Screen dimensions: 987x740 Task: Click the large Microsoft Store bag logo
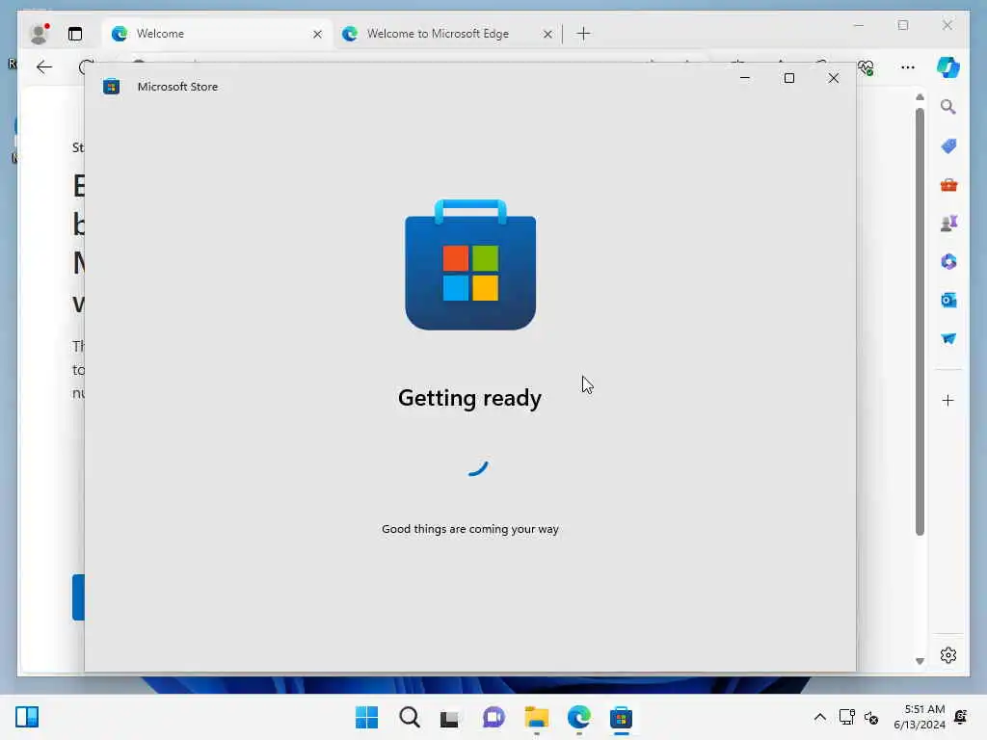point(470,265)
